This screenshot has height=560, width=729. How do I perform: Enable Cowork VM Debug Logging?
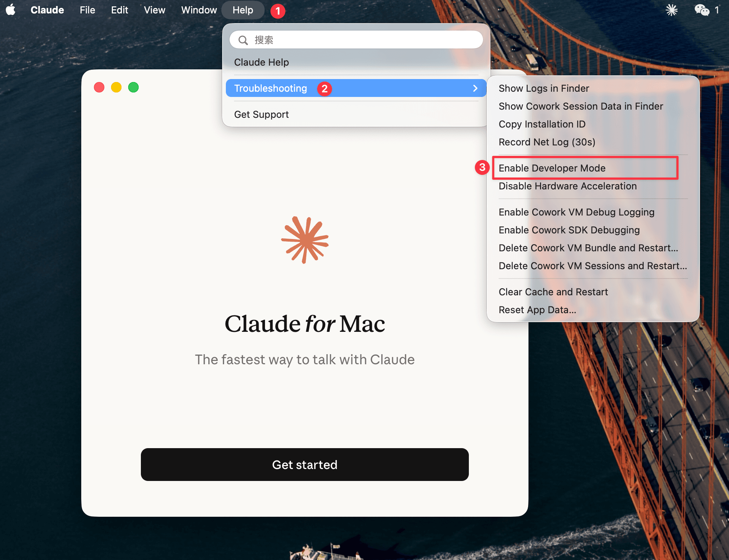pos(576,212)
